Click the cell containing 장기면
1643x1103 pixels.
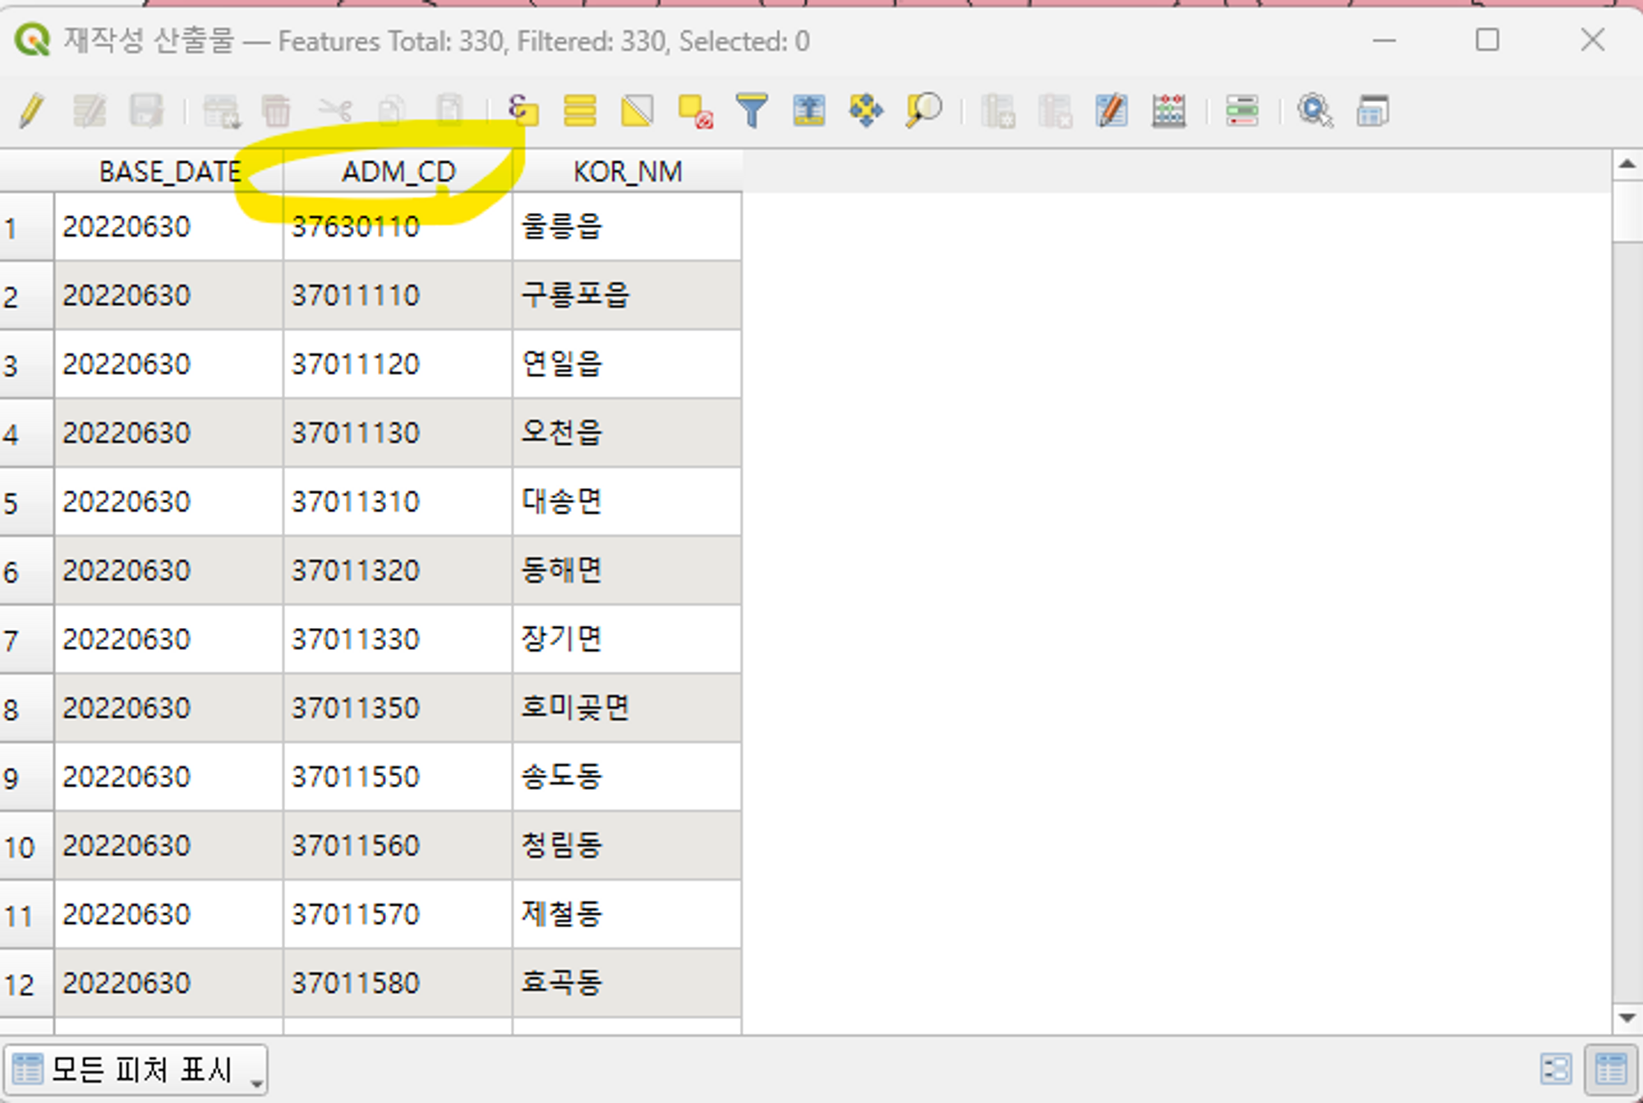coord(627,639)
